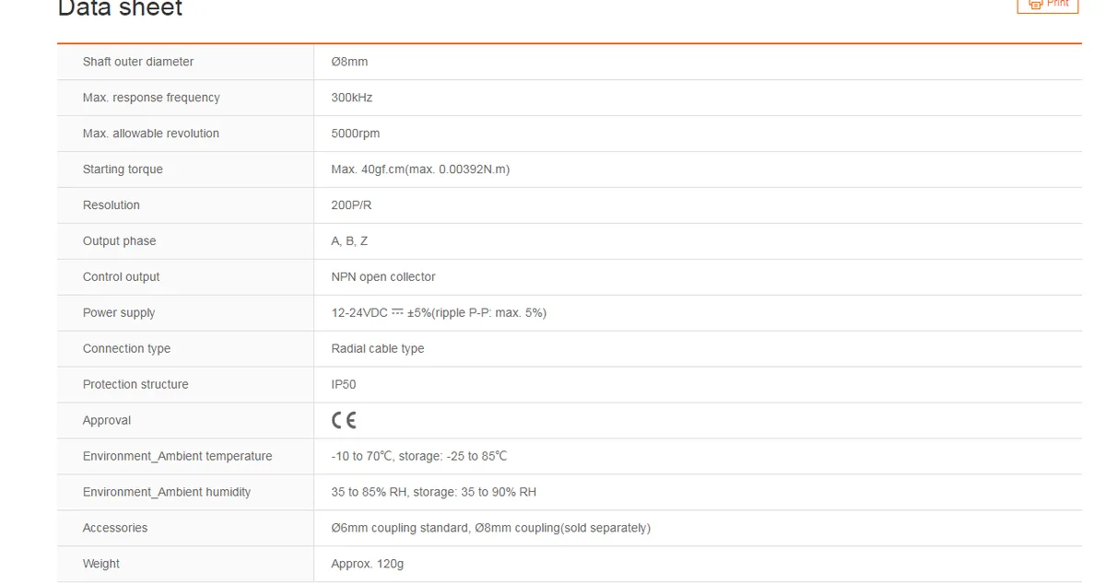This screenshot has width=1106, height=584.
Task: Select the Radial cable type value
Action: click(x=378, y=349)
